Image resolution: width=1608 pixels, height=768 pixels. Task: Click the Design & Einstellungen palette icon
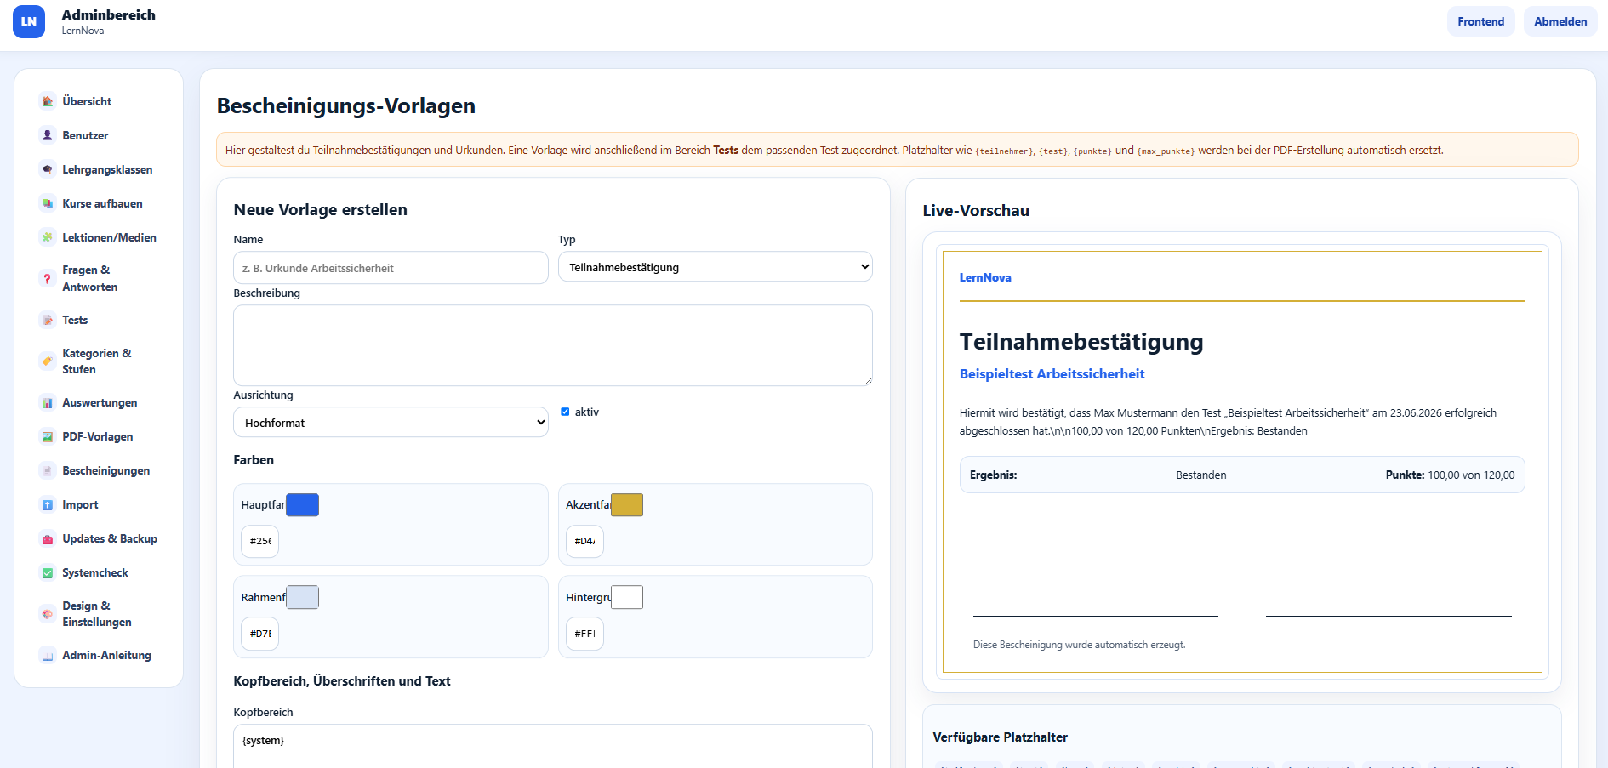[x=48, y=613]
